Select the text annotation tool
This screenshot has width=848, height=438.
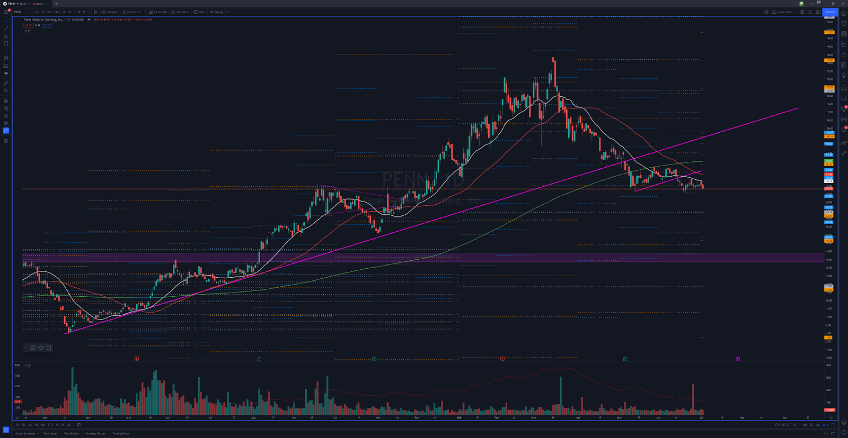coord(6,51)
